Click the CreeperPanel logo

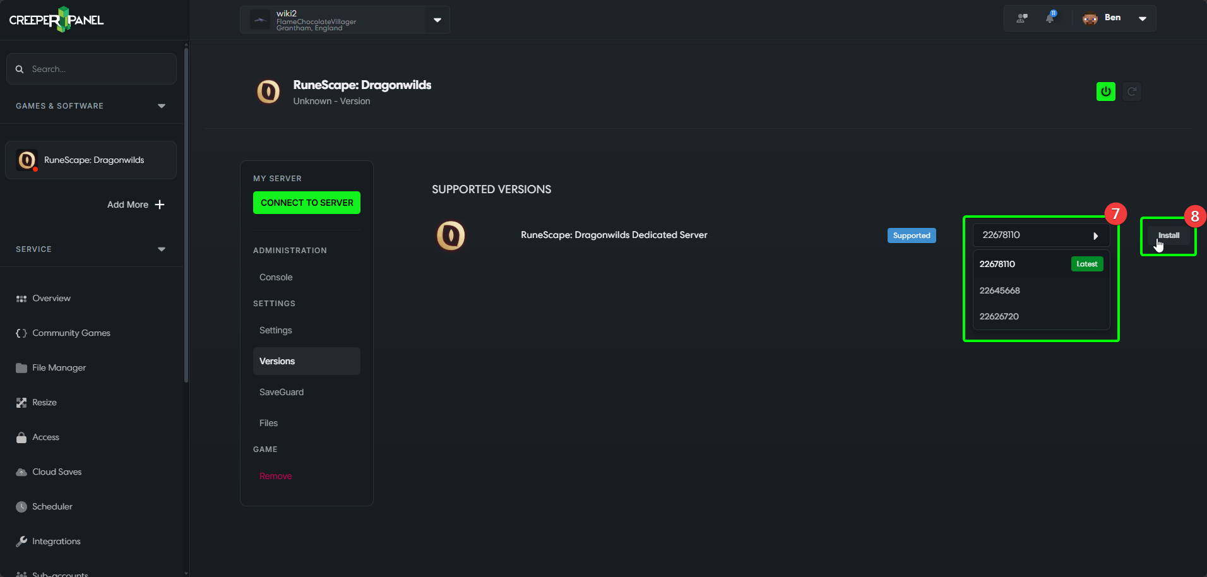(57, 20)
